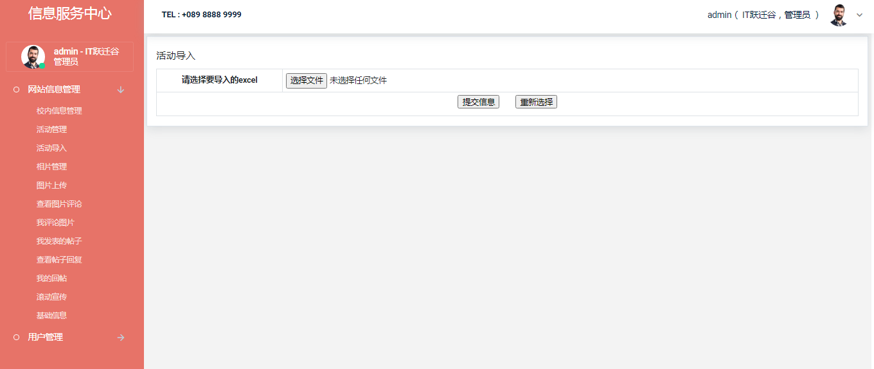Open 我评论图片
Viewport: 874px width, 369px height.
[55, 222]
